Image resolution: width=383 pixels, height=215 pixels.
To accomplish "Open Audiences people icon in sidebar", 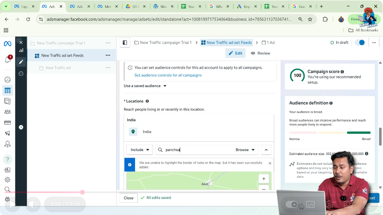I will 7,112.
